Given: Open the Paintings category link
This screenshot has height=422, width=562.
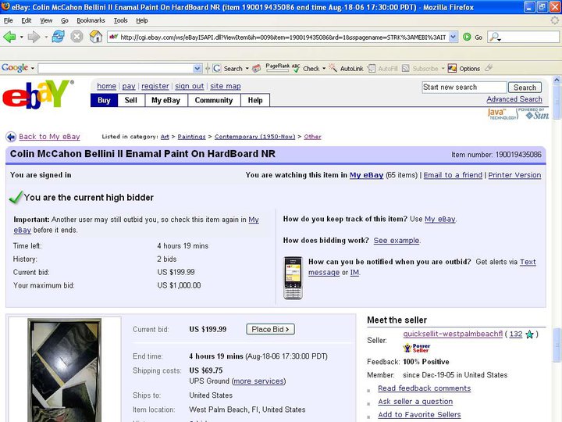Looking at the screenshot, I should [191, 137].
